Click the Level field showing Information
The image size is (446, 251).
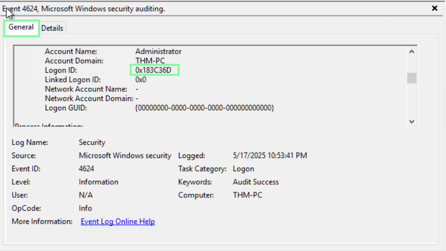click(x=99, y=182)
